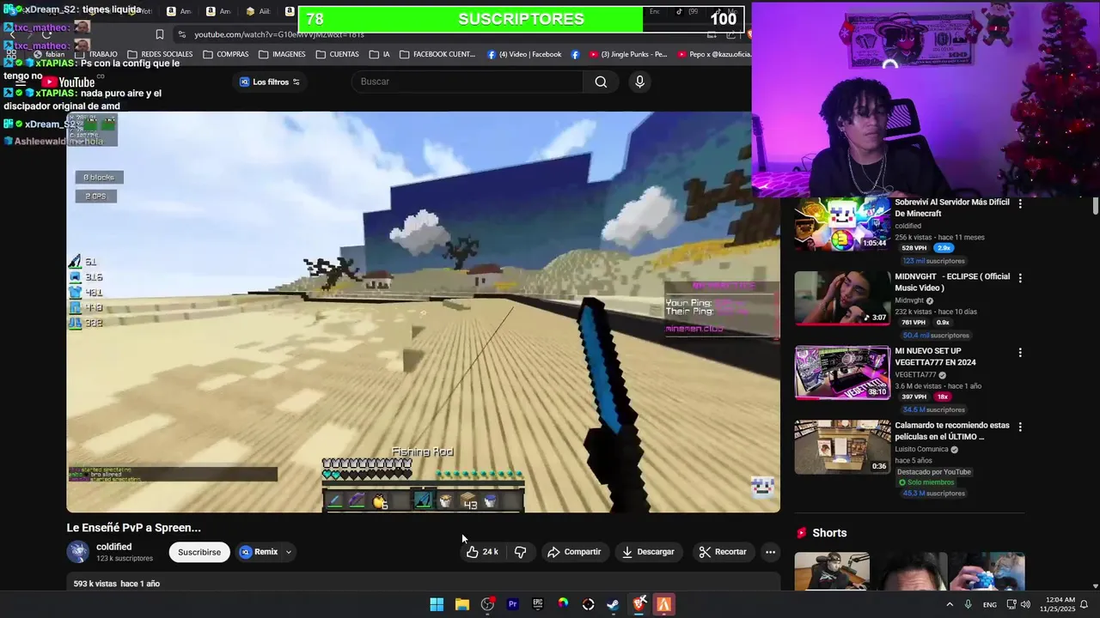Open options for 'MI NUEVO SET UP' video
1100x618 pixels.
[1020, 353]
